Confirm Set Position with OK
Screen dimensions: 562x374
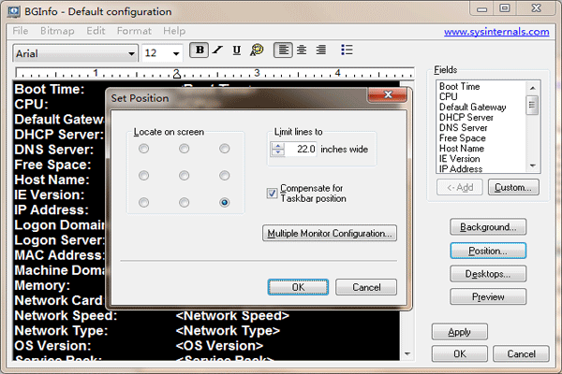click(x=298, y=287)
